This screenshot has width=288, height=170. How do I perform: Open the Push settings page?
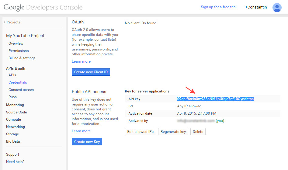click(12, 97)
